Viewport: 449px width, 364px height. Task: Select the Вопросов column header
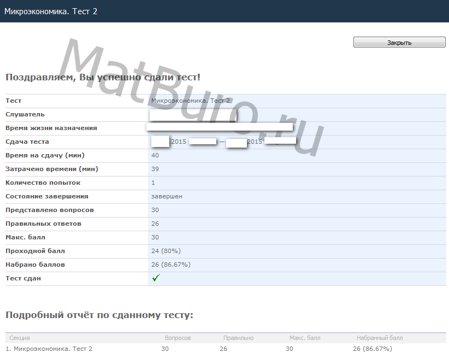tap(178, 338)
